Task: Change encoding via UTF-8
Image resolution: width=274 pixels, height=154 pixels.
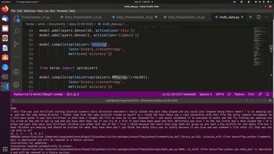Action: click(x=220, y=94)
